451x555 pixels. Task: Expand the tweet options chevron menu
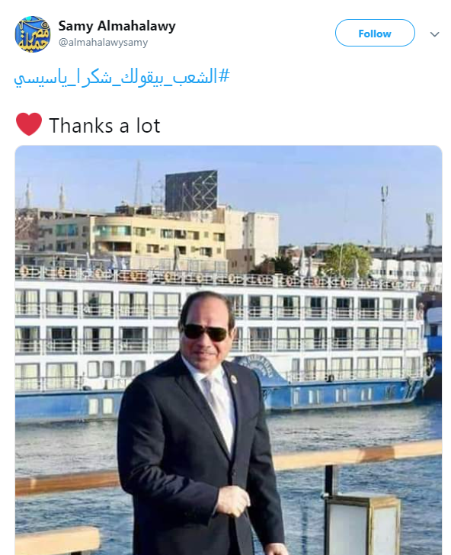434,34
